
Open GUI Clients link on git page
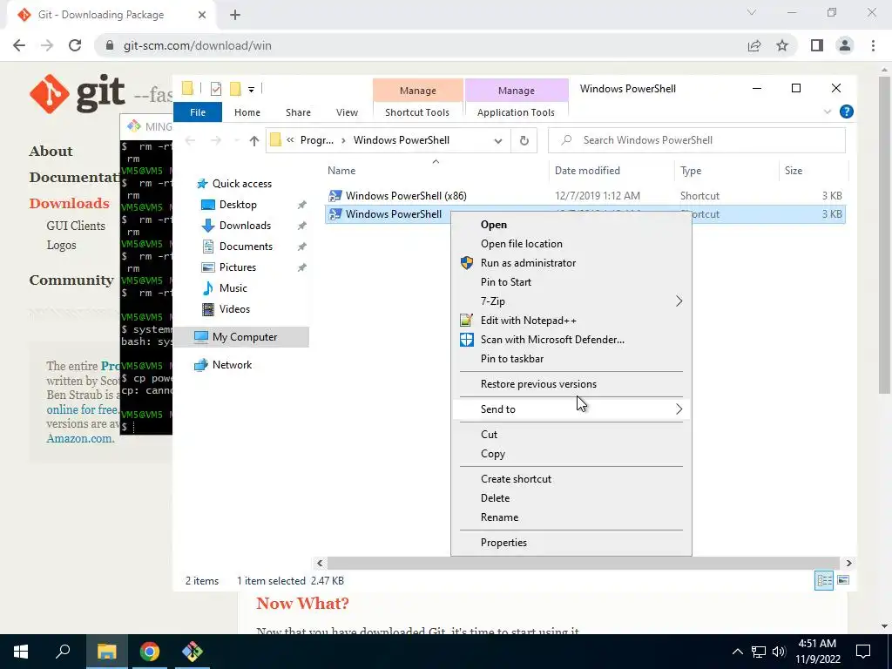pos(76,226)
